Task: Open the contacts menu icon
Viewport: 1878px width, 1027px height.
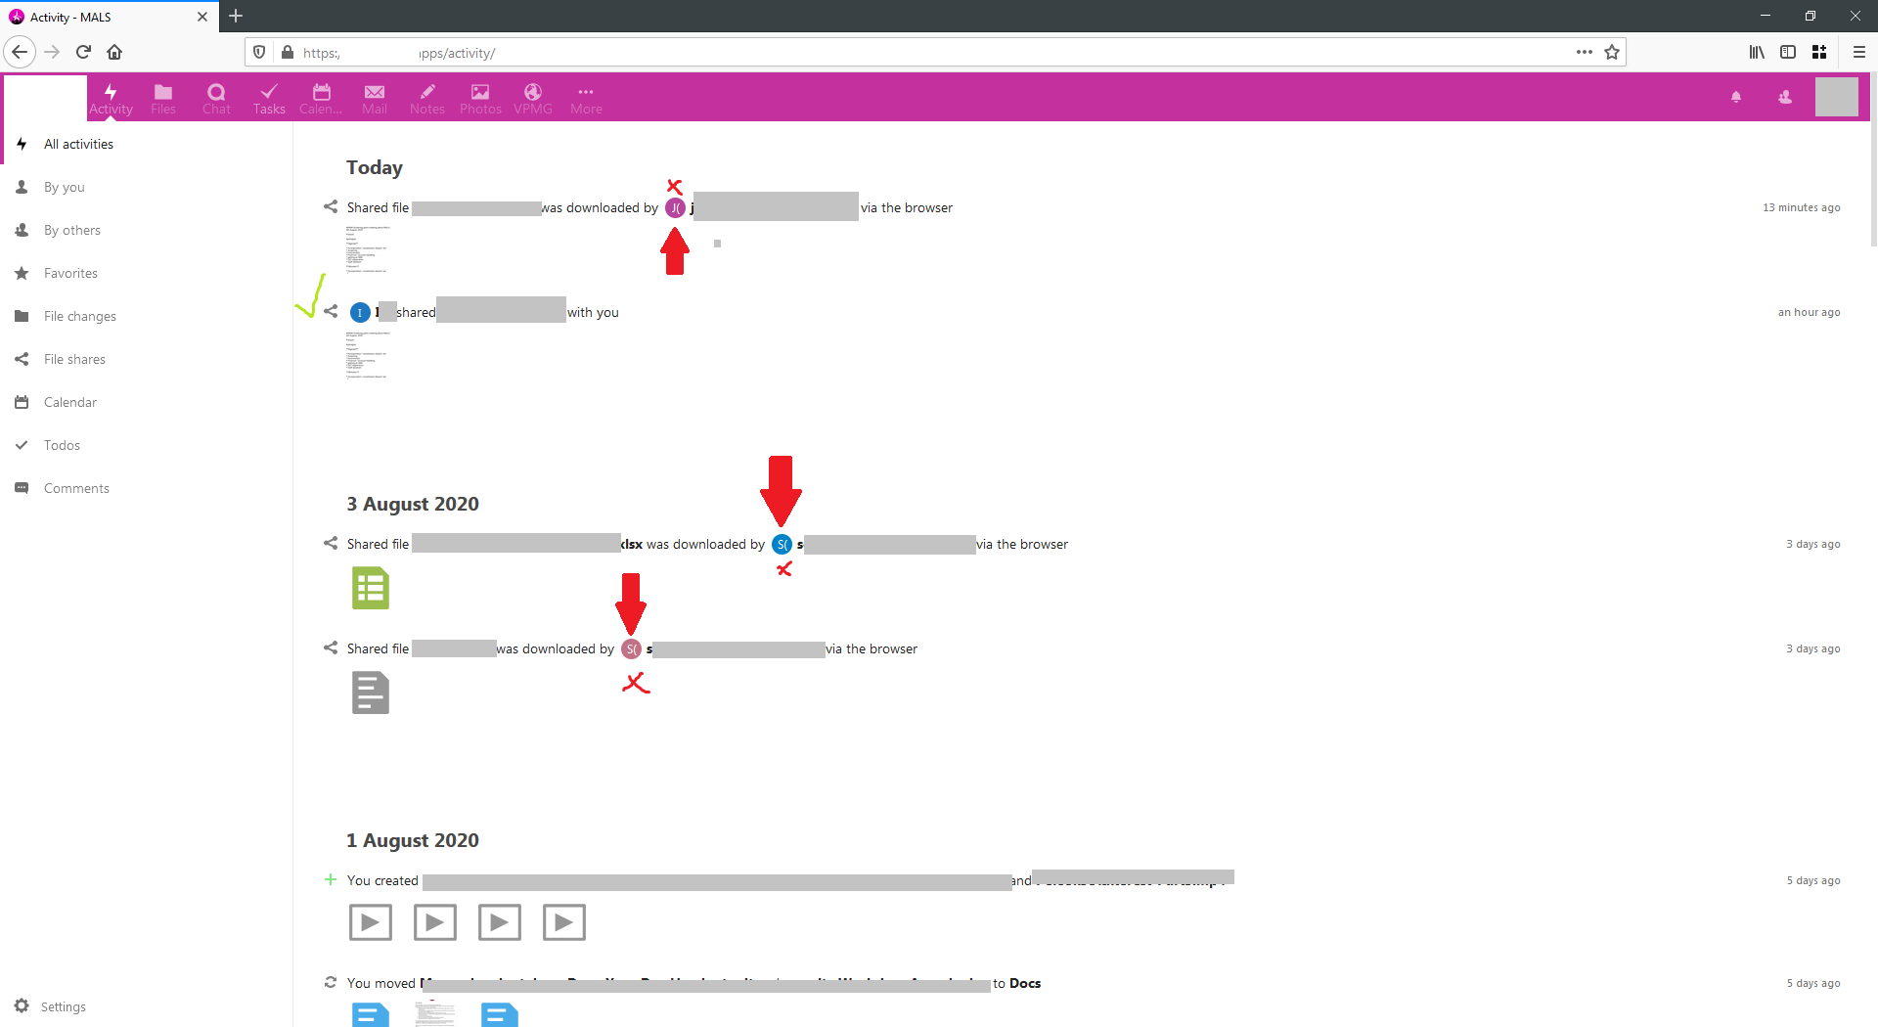Action: point(1785,97)
